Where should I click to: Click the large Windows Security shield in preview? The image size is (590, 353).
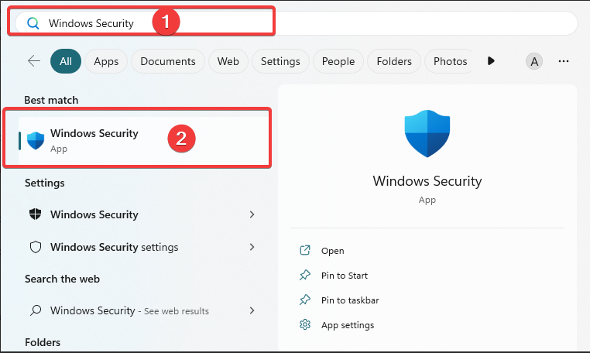click(x=427, y=134)
